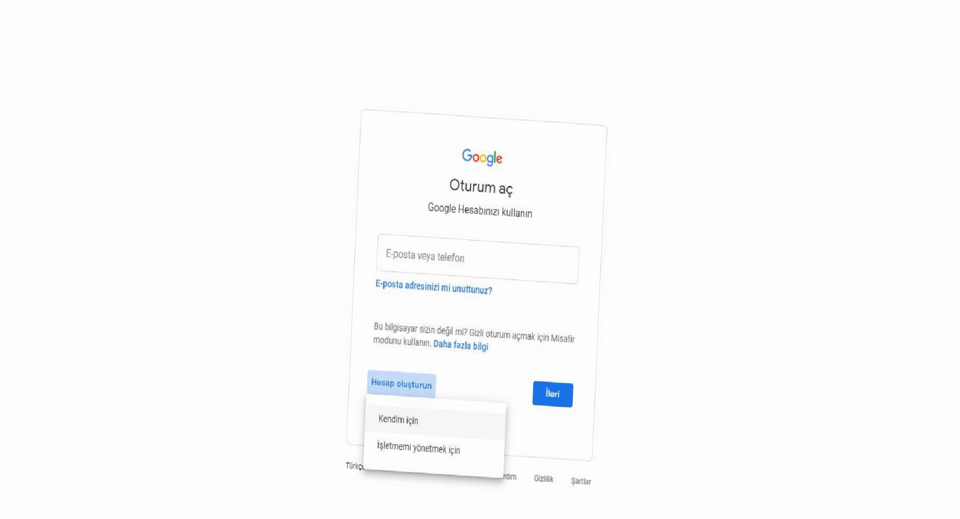Toggle the Hesap oluşturun dropdown button
The height and width of the screenshot is (519, 960).
coord(401,384)
